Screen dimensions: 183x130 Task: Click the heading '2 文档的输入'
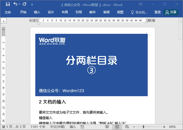pyautogui.click(x=52, y=102)
